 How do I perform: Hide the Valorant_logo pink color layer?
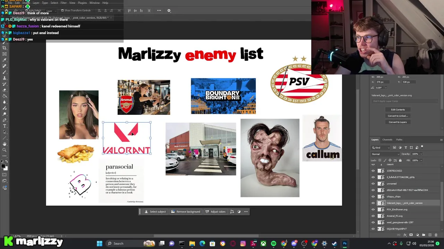coord(373,203)
